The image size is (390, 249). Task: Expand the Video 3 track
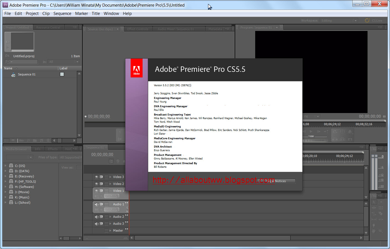coord(110,177)
